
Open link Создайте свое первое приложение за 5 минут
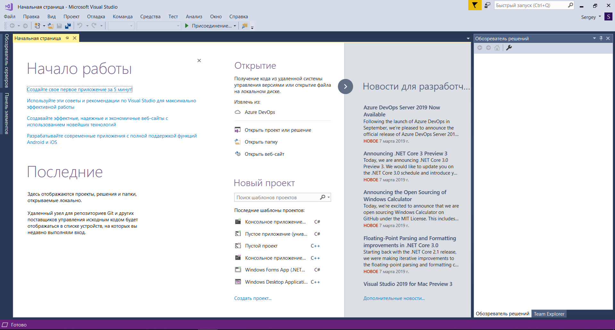[79, 90]
